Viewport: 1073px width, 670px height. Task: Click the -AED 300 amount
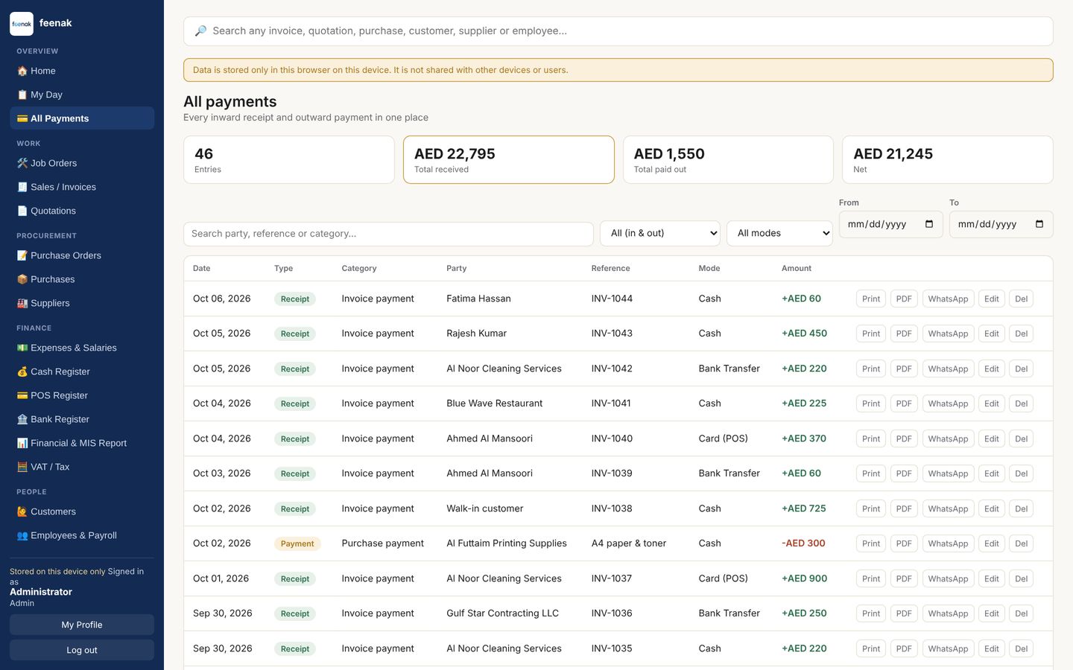(x=803, y=543)
